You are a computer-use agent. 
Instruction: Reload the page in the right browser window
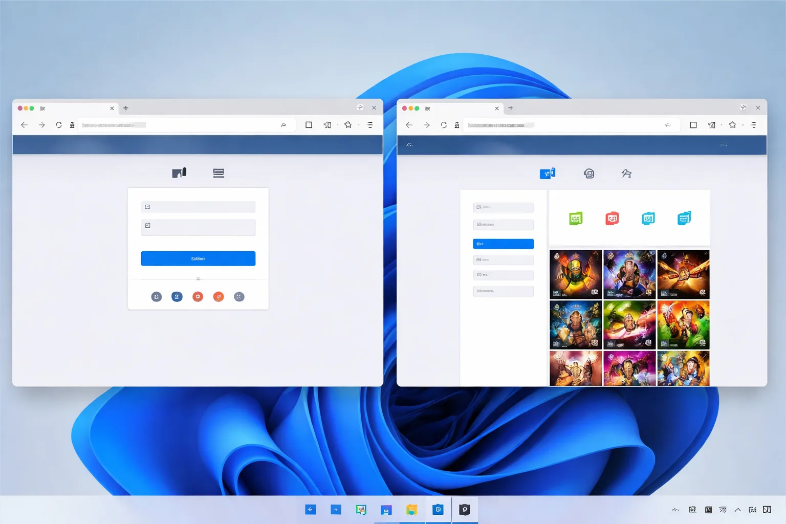click(444, 125)
